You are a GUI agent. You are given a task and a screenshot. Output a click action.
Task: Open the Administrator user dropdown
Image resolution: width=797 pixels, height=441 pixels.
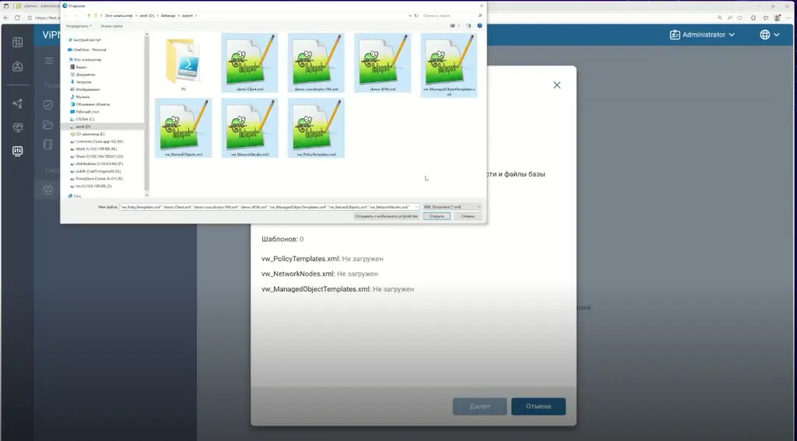(702, 35)
